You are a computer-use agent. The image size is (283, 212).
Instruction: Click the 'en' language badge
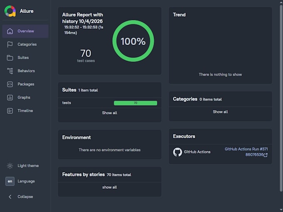point(10,181)
